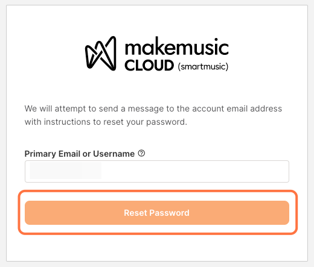The height and width of the screenshot is (267, 314).
Task: Click the word 'Username' in the field label
Action: tap(114, 154)
